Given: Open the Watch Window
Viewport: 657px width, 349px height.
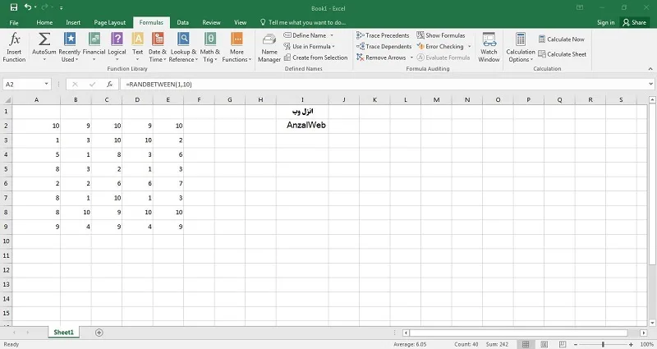Looking at the screenshot, I should [489, 48].
